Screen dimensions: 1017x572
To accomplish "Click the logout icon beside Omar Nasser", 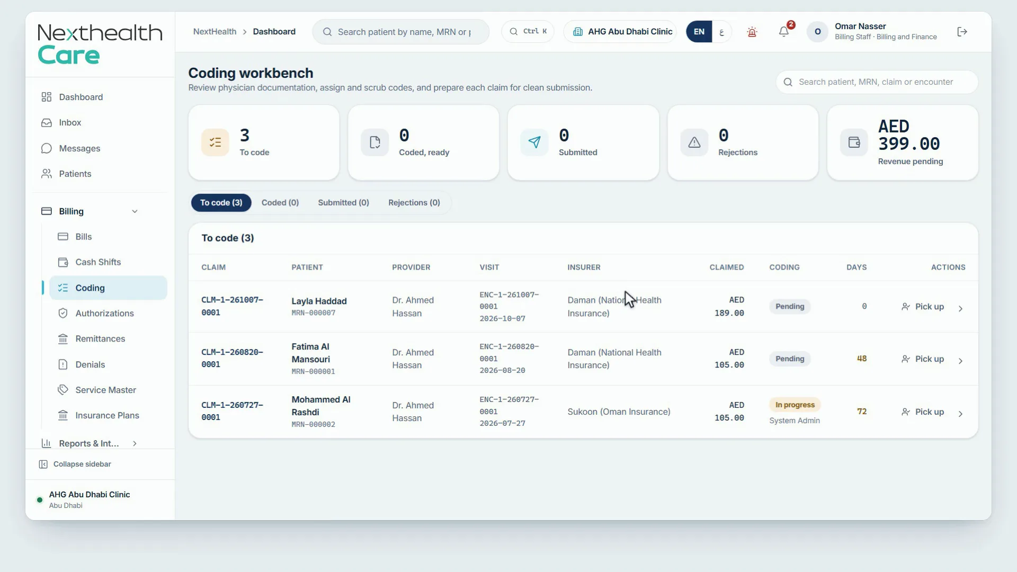I will [x=962, y=32].
